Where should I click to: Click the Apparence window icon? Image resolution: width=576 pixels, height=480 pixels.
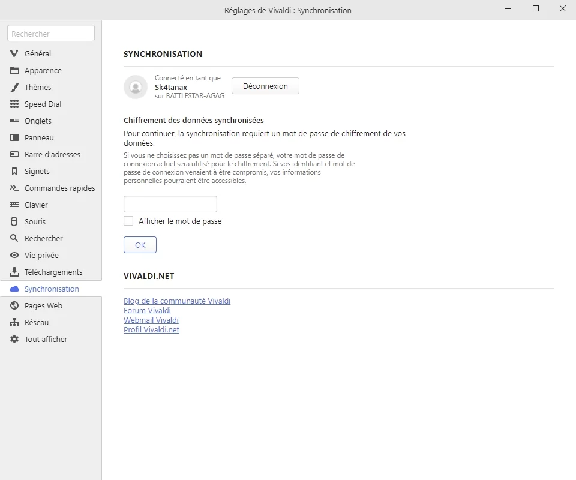tap(14, 71)
